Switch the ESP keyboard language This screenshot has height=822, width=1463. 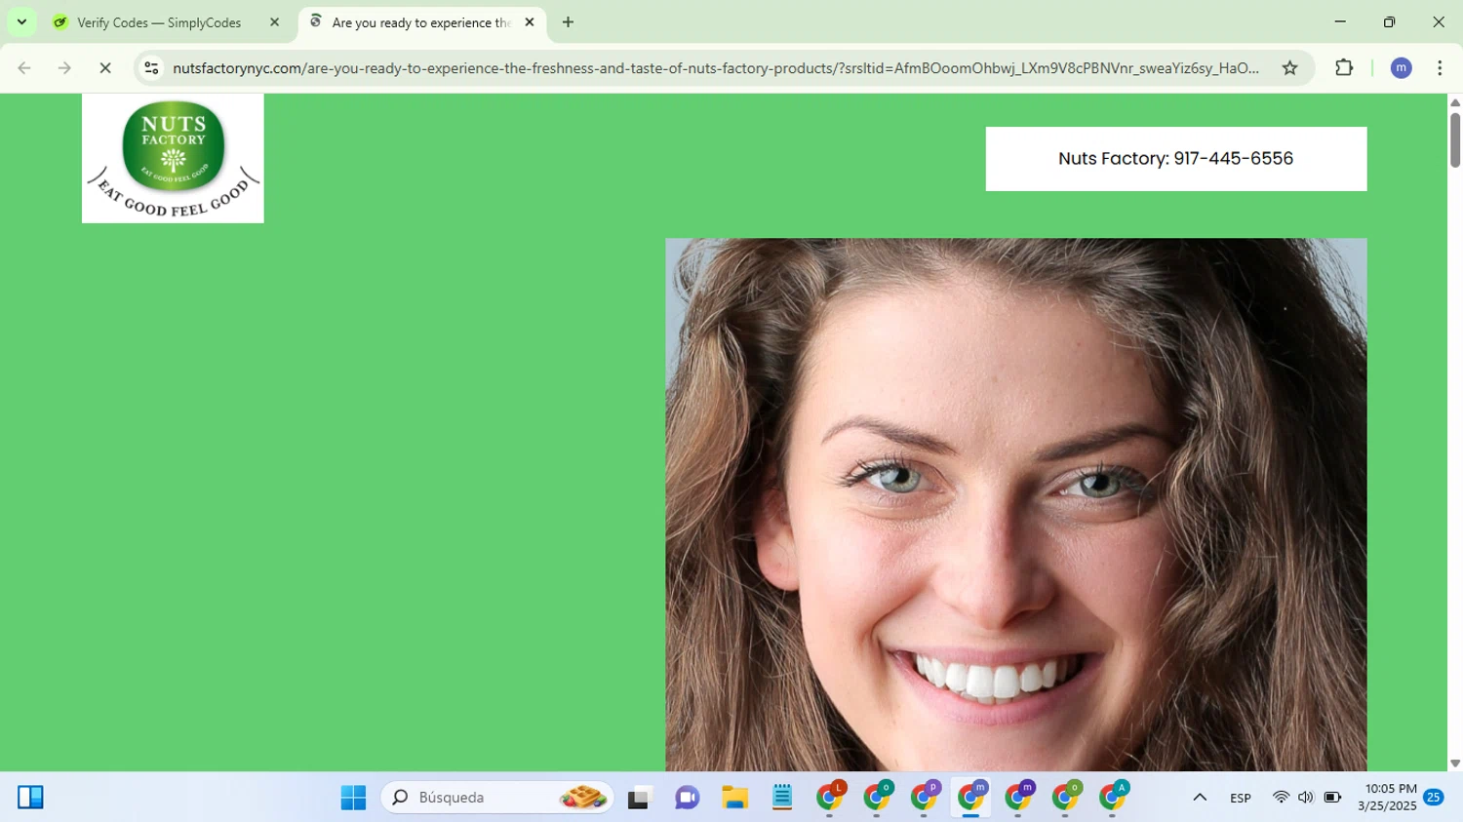point(1241,798)
